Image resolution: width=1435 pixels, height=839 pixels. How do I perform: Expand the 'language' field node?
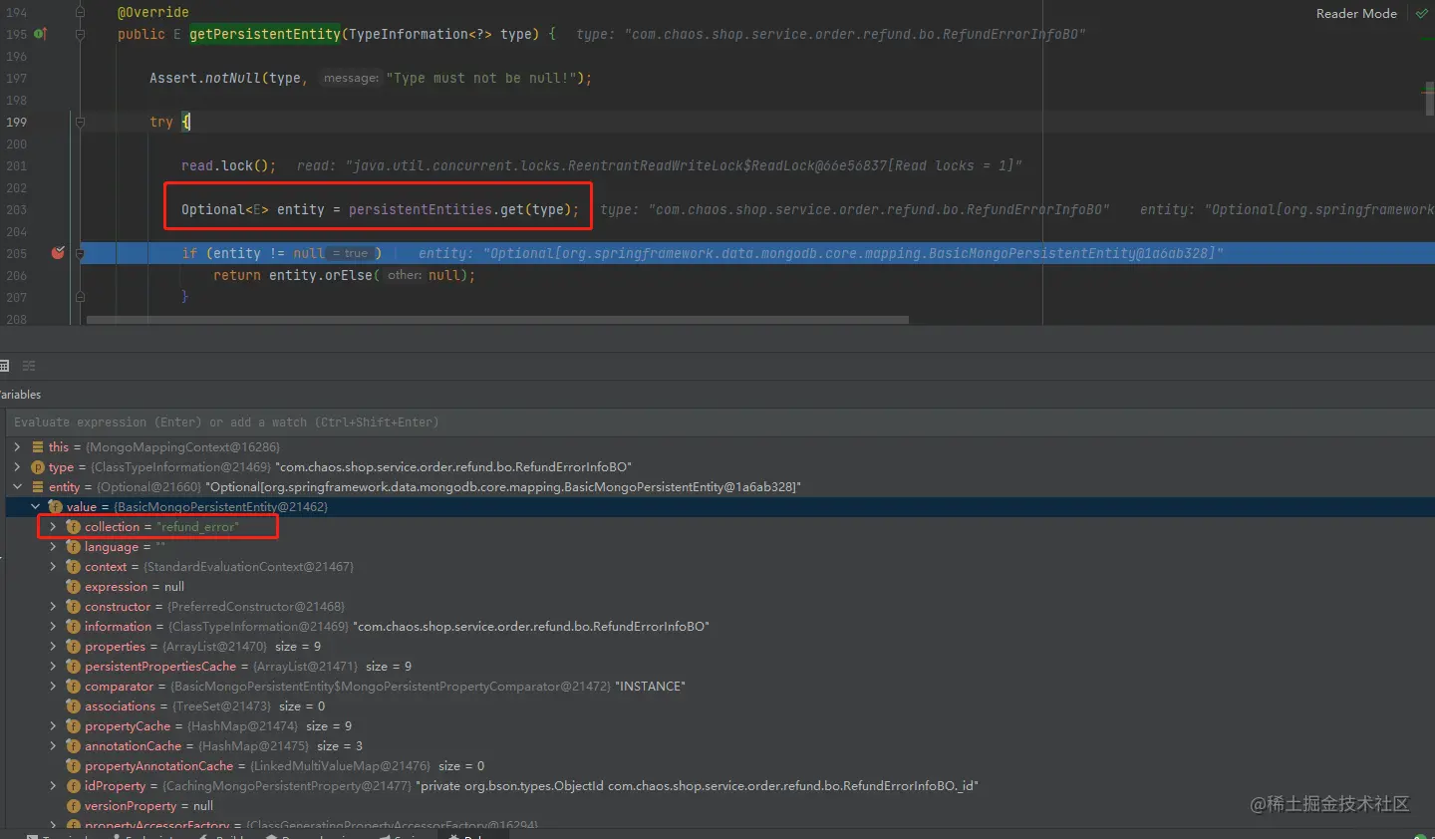(x=53, y=547)
